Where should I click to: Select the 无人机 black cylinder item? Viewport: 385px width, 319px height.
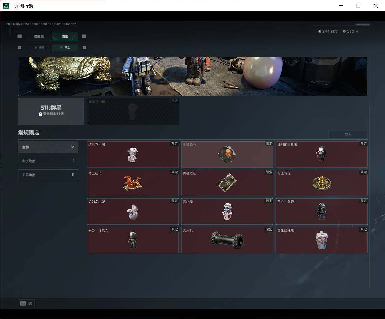coord(227,240)
